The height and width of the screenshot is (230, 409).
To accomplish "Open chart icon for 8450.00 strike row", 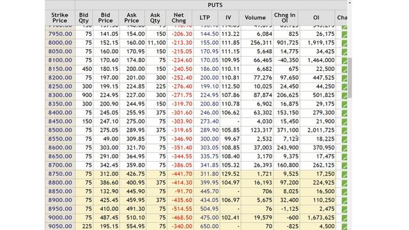I will (344, 122).
